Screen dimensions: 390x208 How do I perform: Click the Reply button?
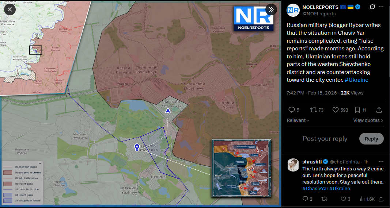pos(371,139)
